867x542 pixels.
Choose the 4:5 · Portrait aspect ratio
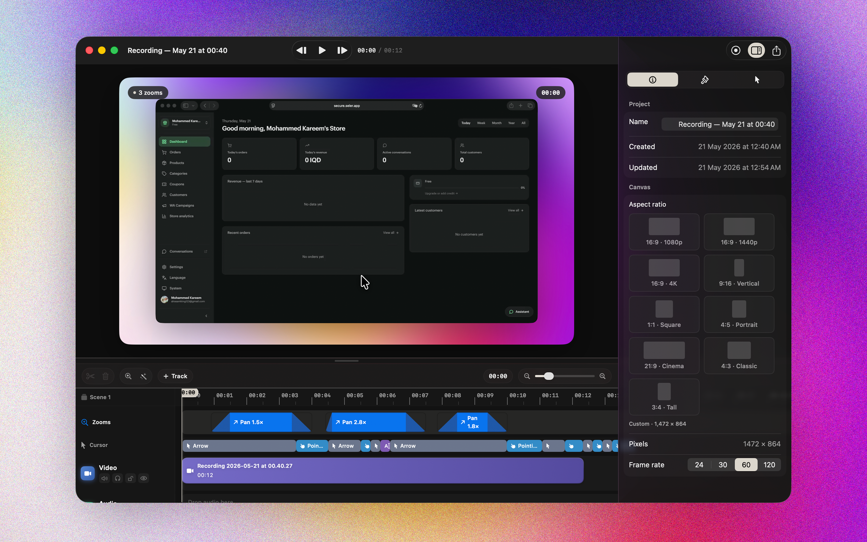(739, 314)
